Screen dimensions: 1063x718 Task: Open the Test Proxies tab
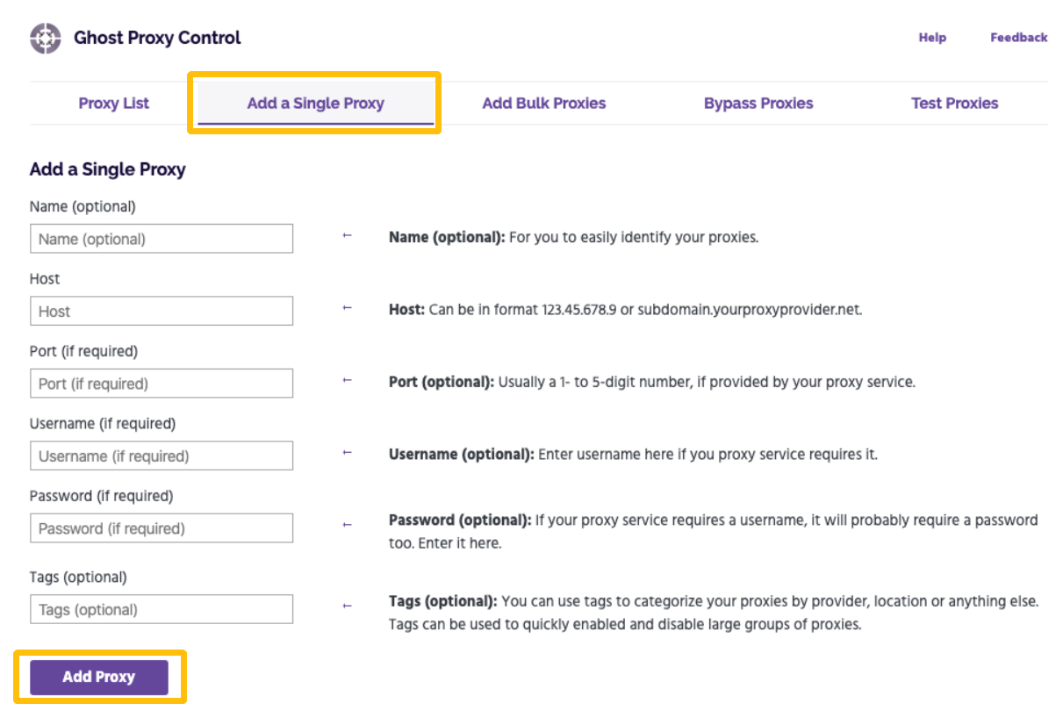pyautogui.click(x=954, y=103)
